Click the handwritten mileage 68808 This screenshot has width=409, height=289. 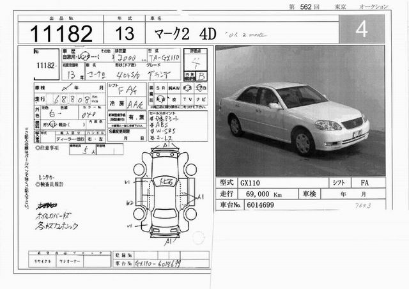(x=72, y=100)
